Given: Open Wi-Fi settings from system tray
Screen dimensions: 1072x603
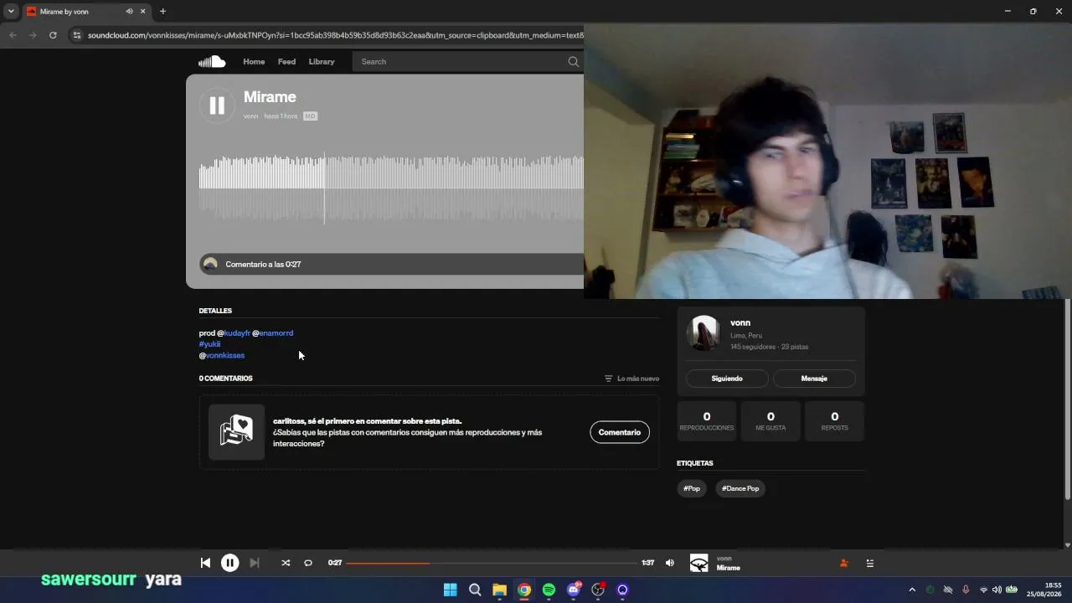Looking at the screenshot, I should coord(983,590).
